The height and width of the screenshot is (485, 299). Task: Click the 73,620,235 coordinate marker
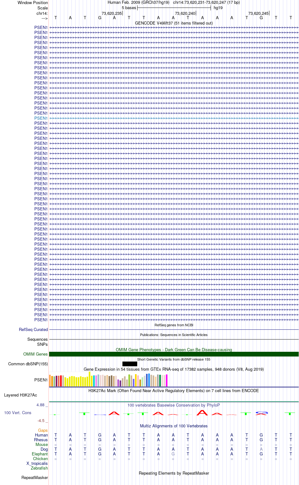tap(112, 13)
